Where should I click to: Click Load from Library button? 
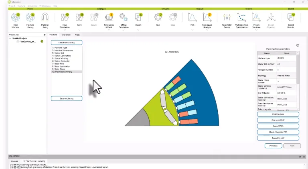67,43
